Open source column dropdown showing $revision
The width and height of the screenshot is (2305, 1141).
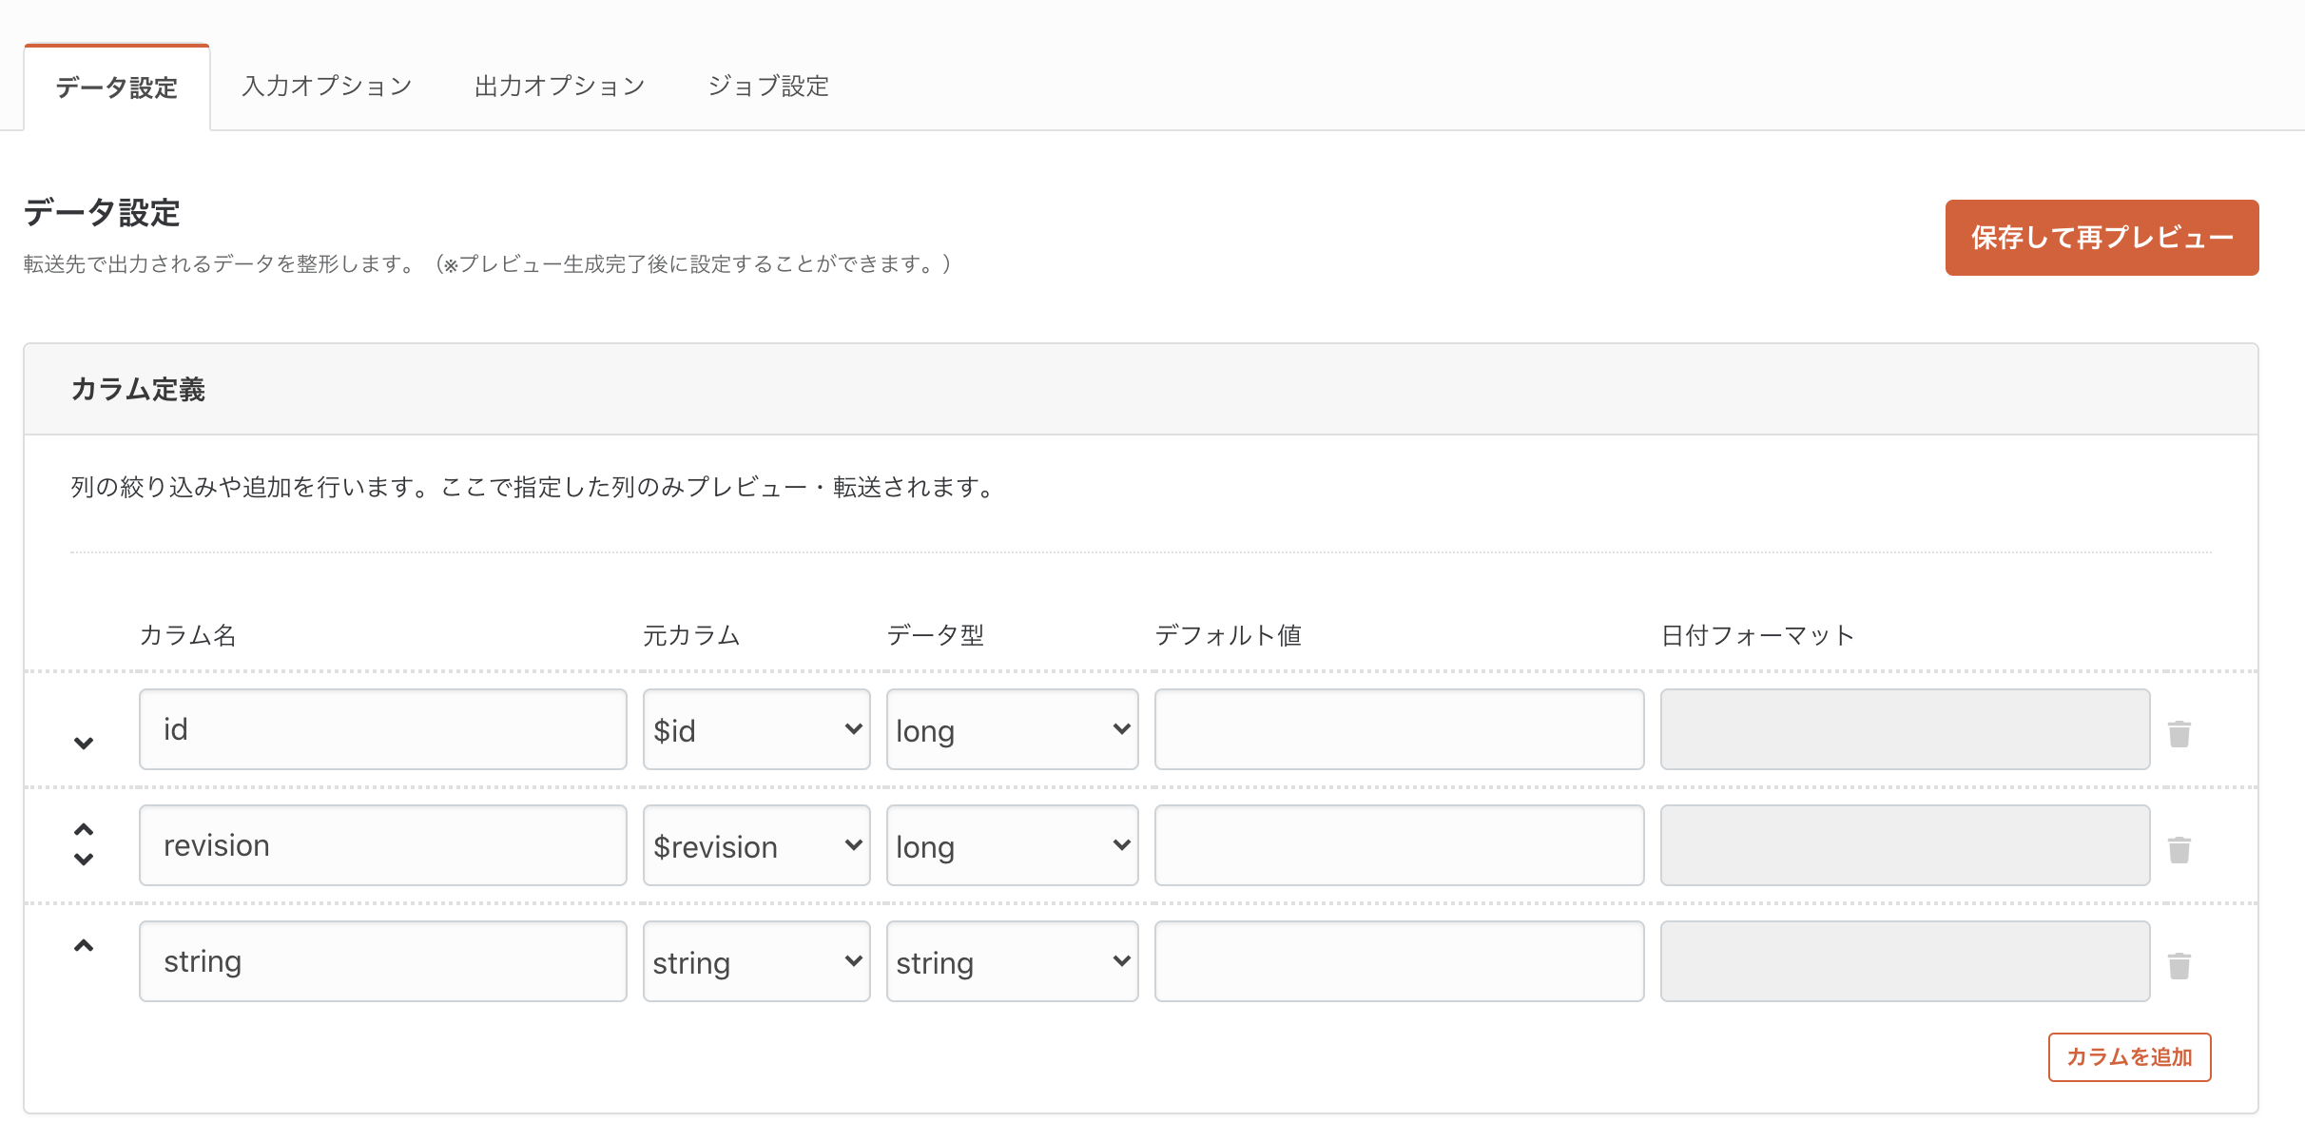coord(756,845)
